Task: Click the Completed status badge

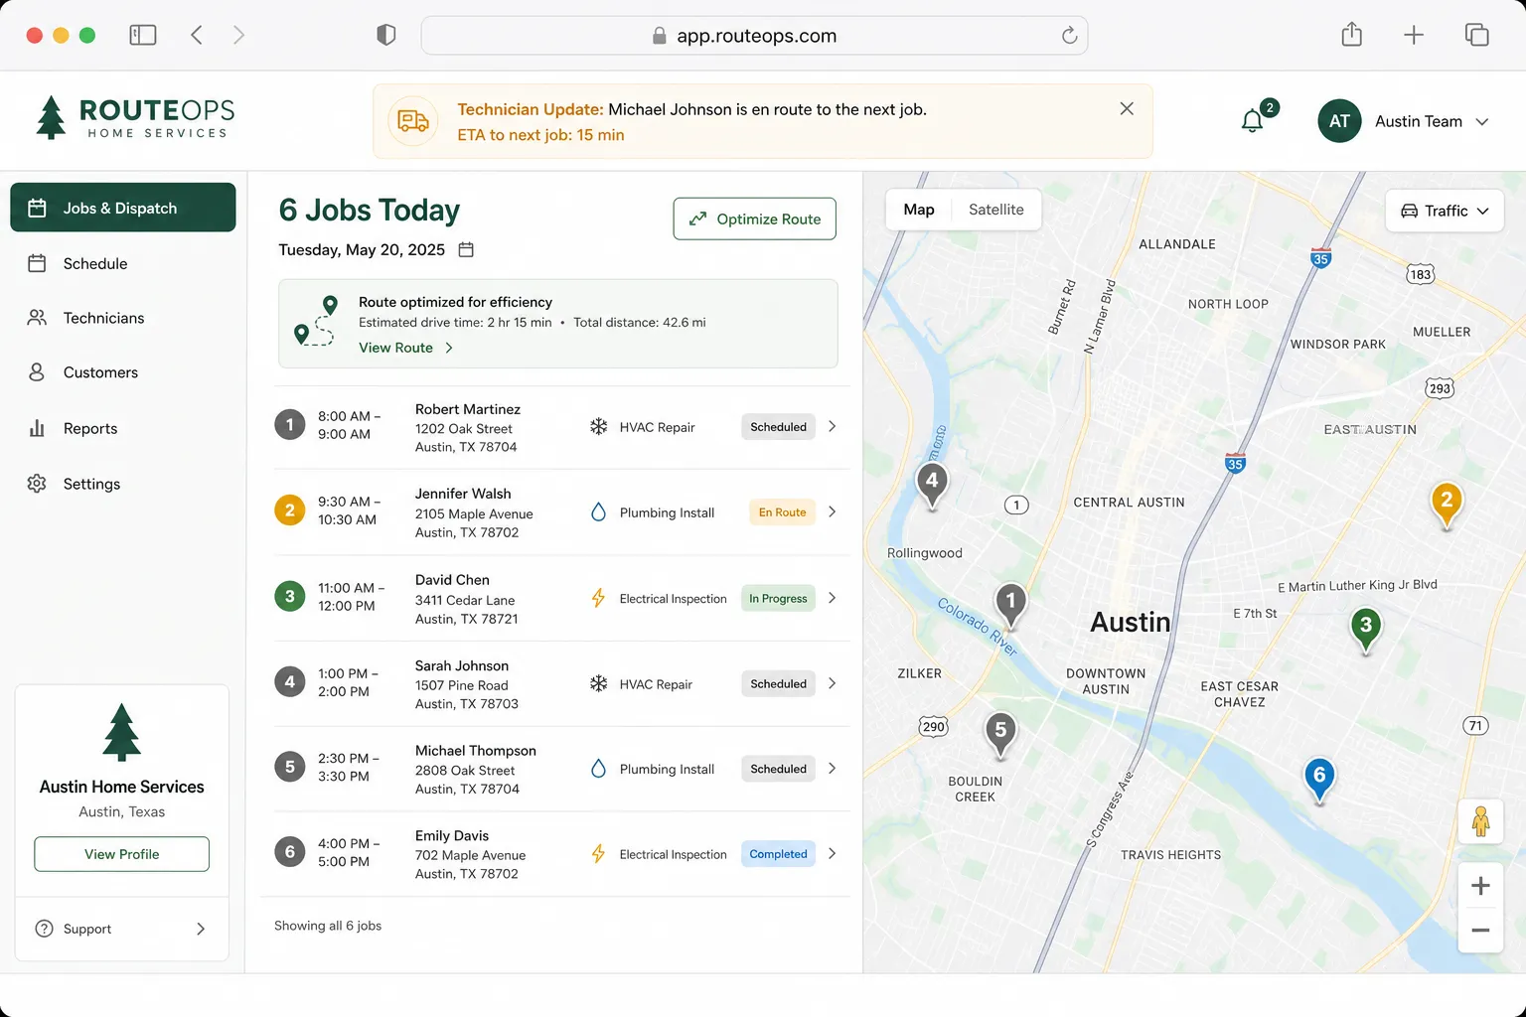Action: pyautogui.click(x=778, y=854)
